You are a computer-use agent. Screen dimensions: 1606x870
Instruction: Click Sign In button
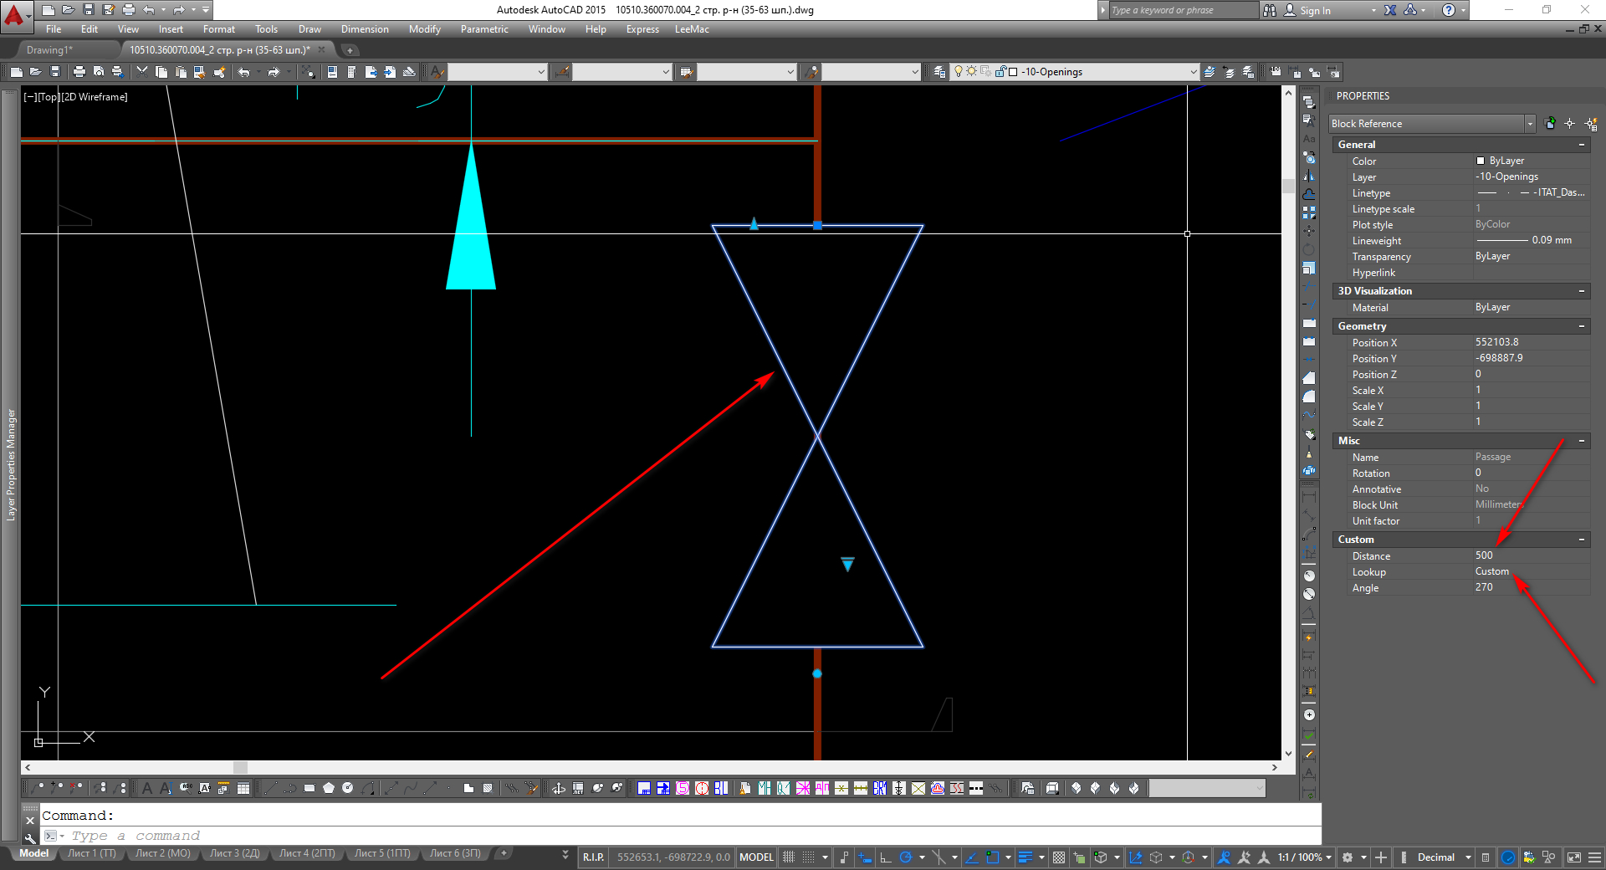[x=1315, y=10]
